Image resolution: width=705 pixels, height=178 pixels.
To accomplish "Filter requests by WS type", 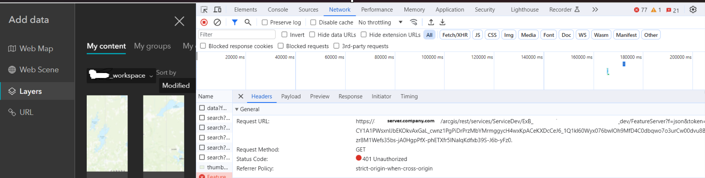I will click(x=582, y=35).
